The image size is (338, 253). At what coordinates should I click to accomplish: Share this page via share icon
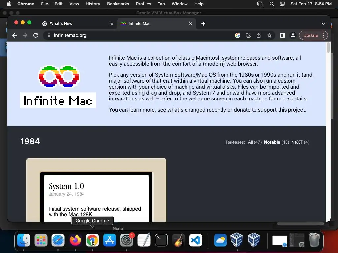[259, 35]
